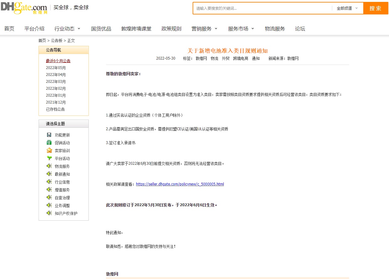Screen dimensions: 389x279
Task: Click the gift icon beside 促销活动
Action: click(x=49, y=143)
